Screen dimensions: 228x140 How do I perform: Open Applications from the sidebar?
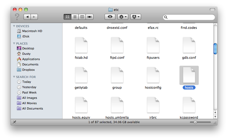click(28, 59)
